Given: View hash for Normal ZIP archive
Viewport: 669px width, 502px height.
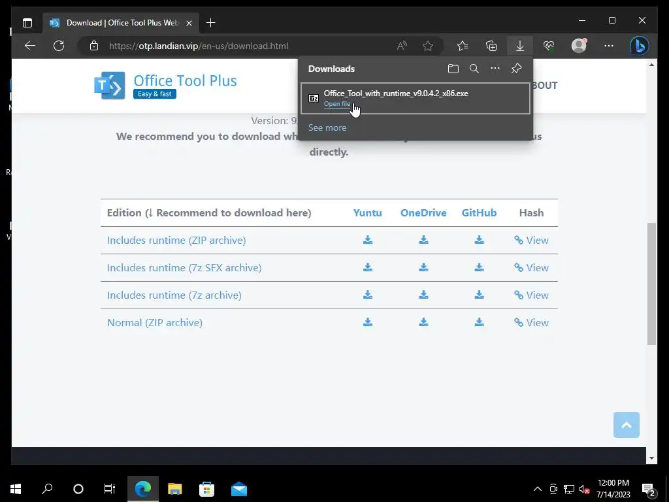Looking at the screenshot, I should click(x=531, y=322).
